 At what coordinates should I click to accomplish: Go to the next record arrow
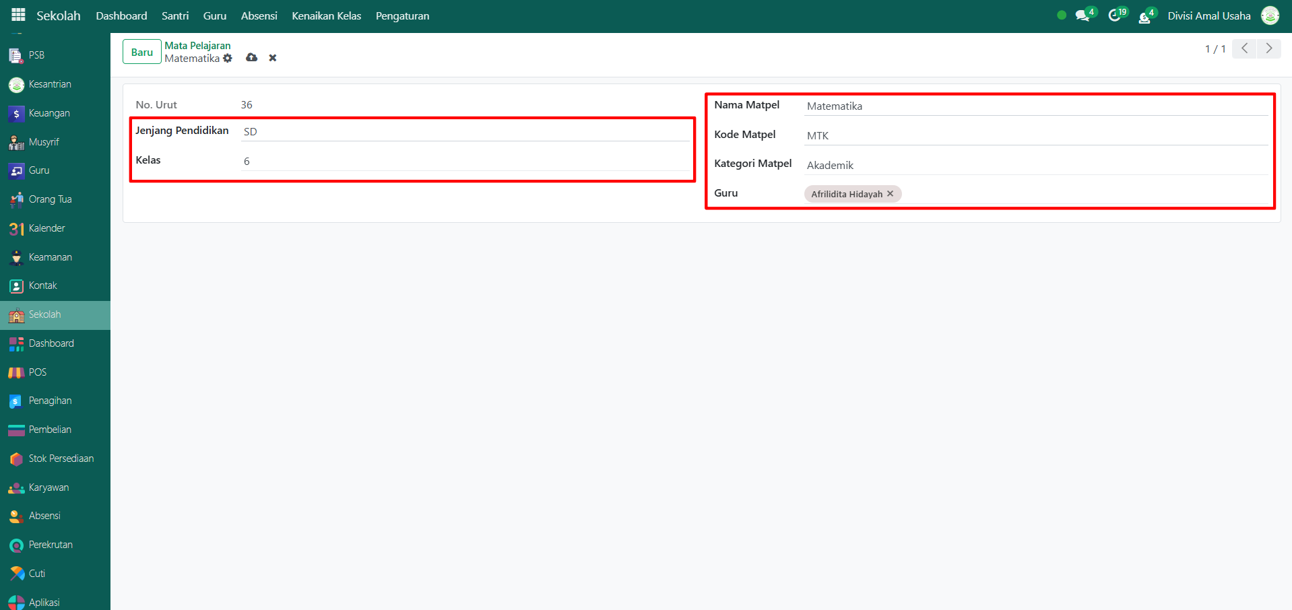(1269, 48)
